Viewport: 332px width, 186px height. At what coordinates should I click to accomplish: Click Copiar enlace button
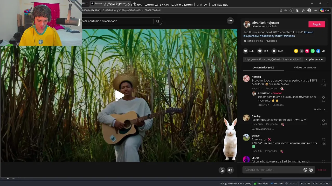(314, 59)
